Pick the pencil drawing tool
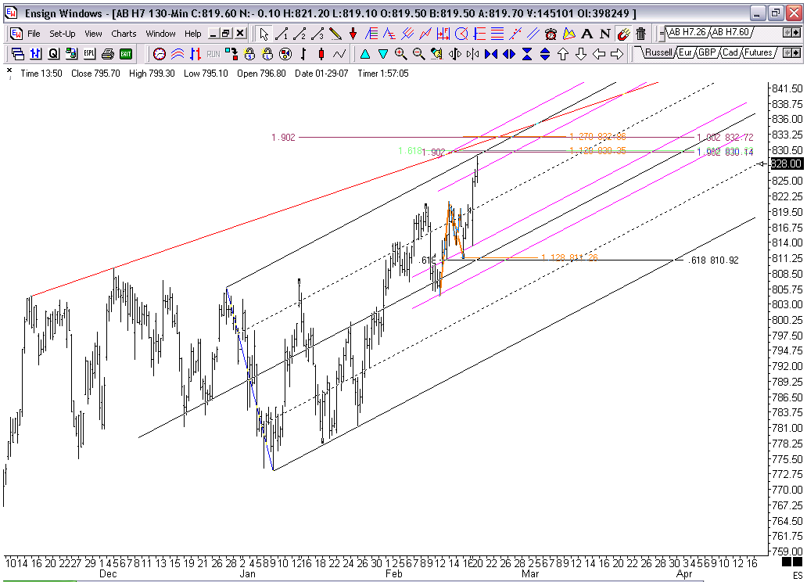 click(x=335, y=34)
